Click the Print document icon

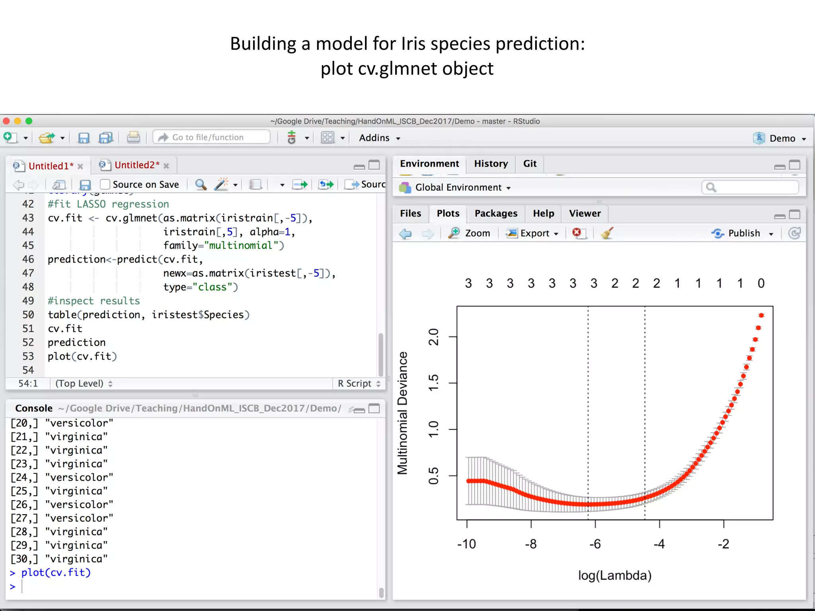tap(133, 138)
